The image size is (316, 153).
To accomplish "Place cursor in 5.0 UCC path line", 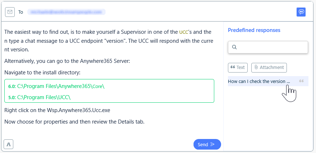I will click(x=40, y=97).
